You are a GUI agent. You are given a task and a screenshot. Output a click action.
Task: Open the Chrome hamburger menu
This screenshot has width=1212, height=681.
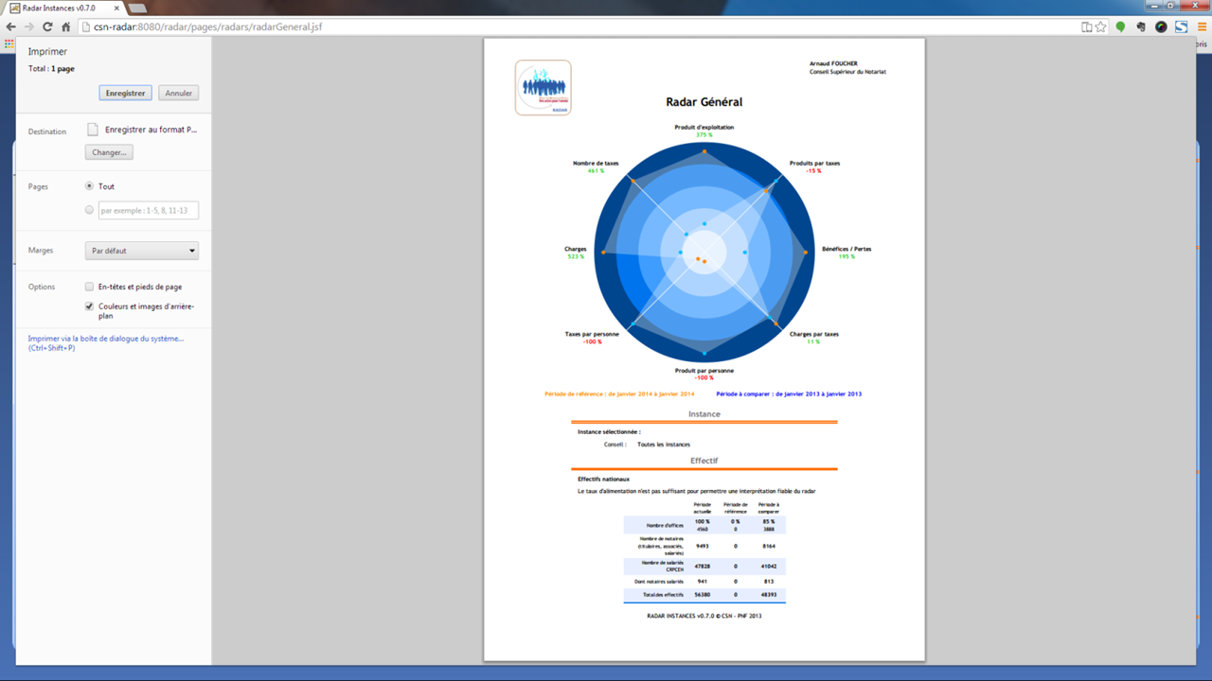pos(1201,27)
